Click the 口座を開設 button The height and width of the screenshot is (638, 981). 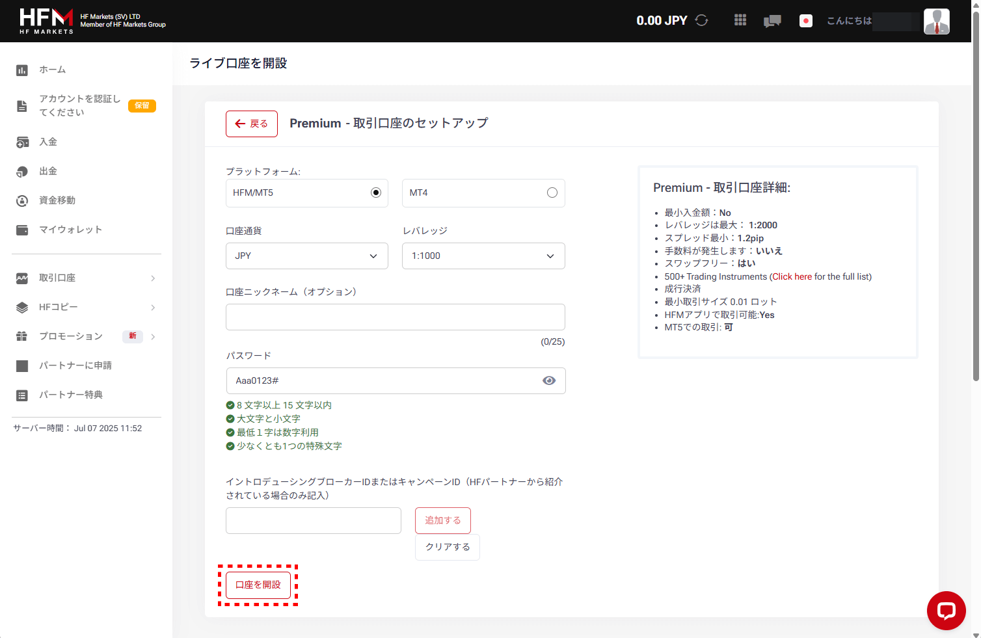coord(258,585)
